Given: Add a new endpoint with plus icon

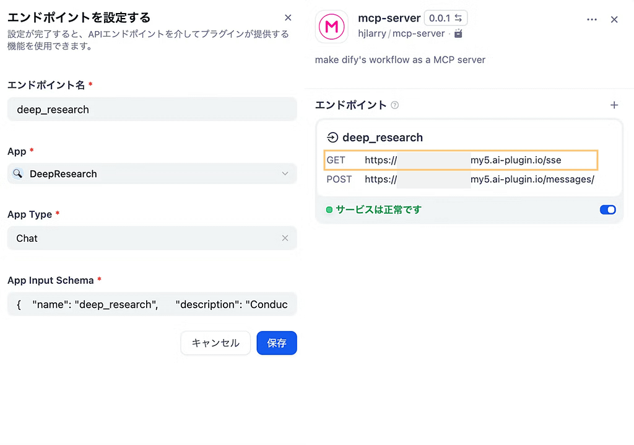Looking at the screenshot, I should (614, 105).
